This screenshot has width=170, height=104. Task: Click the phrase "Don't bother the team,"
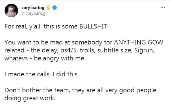tap(37, 90)
